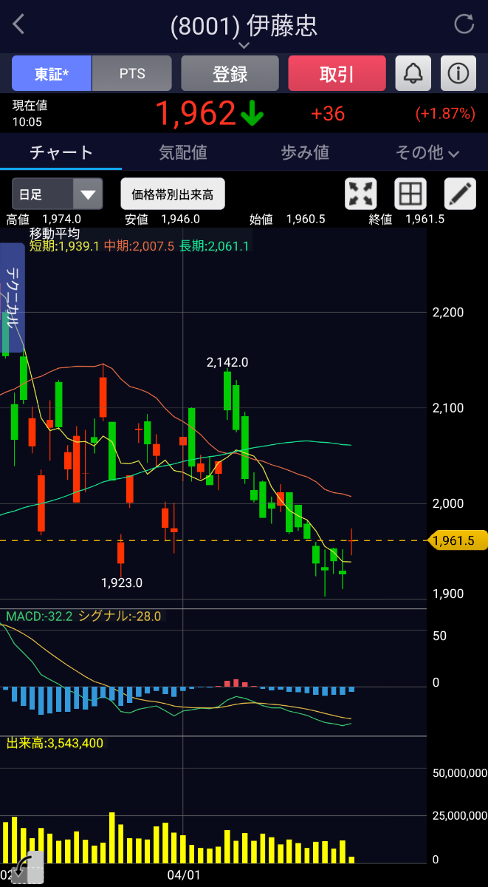Switch market to PTS
This screenshot has height=887, width=488.
pos(132,74)
